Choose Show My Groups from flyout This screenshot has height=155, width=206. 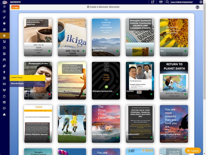[28, 83]
